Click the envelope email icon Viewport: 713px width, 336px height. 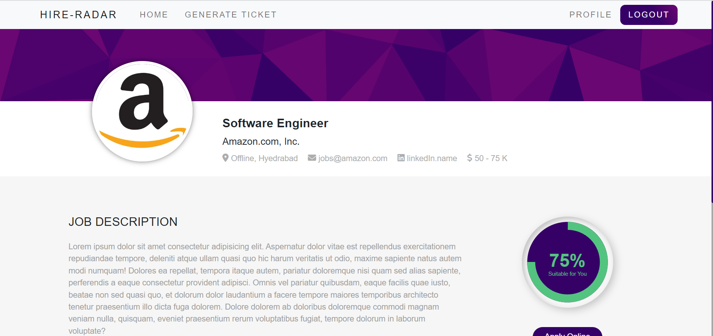[x=312, y=158]
